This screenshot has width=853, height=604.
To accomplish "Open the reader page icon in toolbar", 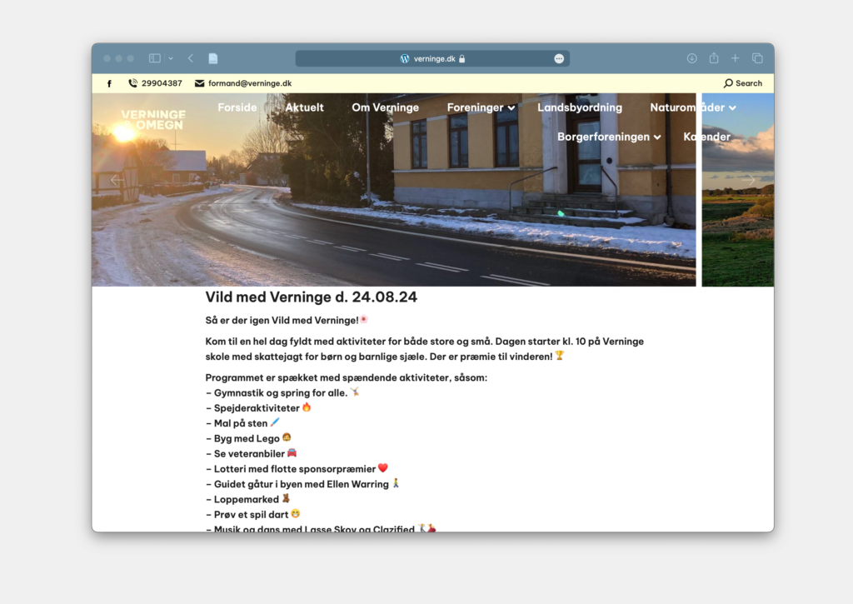I will pyautogui.click(x=213, y=58).
